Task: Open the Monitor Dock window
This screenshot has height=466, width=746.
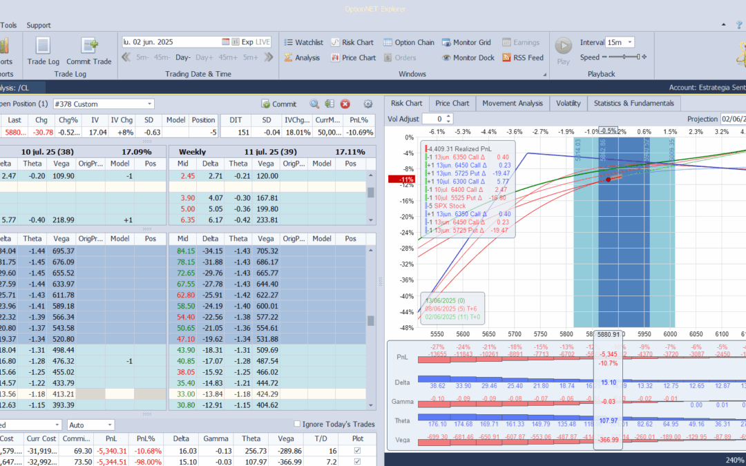Action: (x=468, y=57)
